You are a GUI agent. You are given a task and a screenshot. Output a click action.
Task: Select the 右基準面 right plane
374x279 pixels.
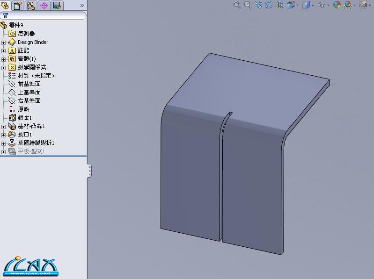29,100
